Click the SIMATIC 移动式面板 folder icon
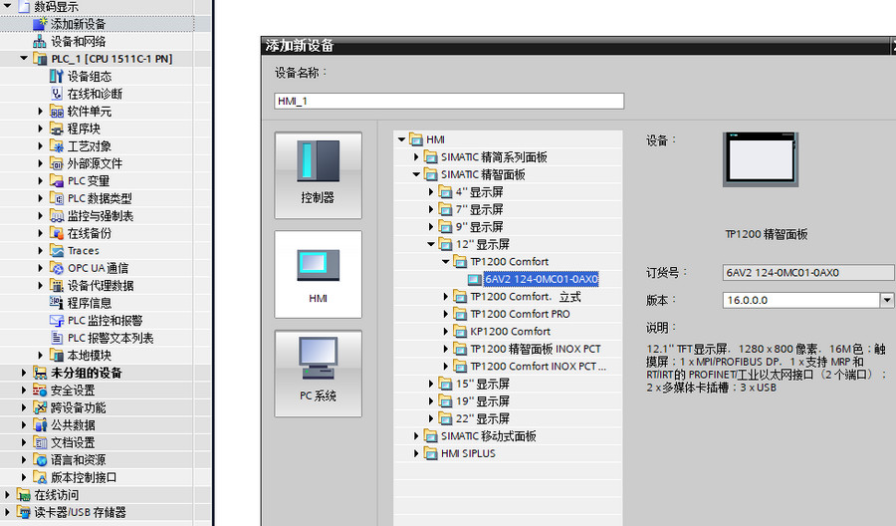Screen dimensions: 896x526 tap(431, 435)
